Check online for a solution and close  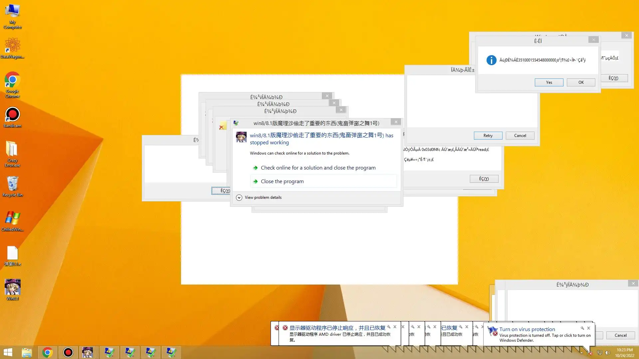[318, 168]
